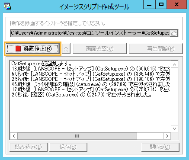189x160 pixels.
Task: Select the 46.0秒後 ファイル削除の確認 log entry
Action: point(91,84)
